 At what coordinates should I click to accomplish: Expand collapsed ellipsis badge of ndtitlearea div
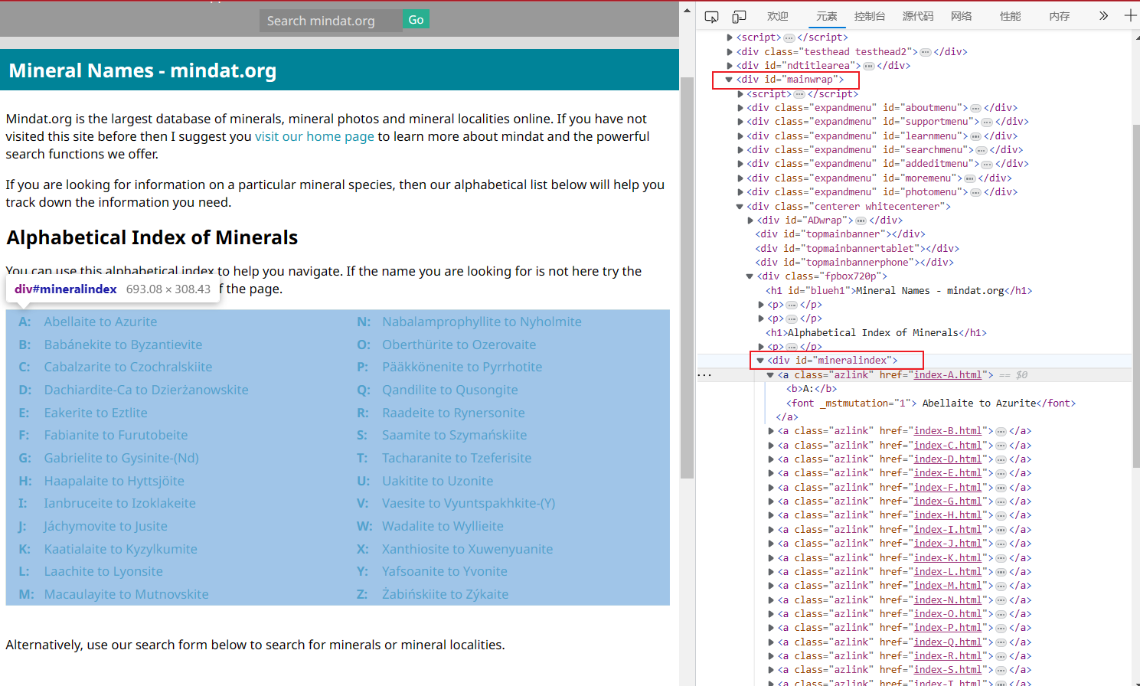click(x=868, y=66)
